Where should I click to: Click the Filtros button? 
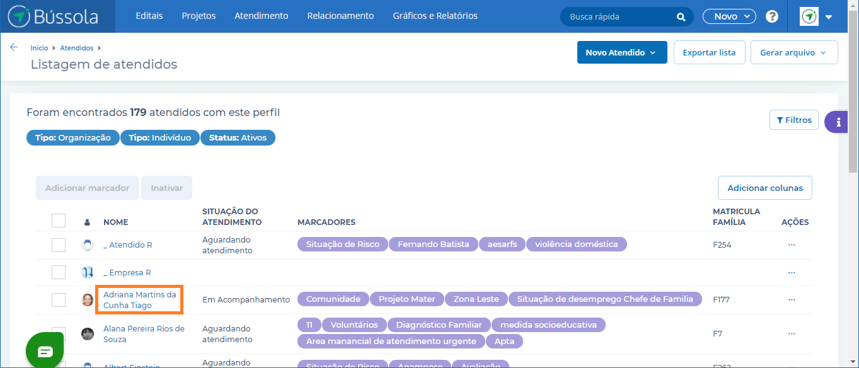(793, 120)
